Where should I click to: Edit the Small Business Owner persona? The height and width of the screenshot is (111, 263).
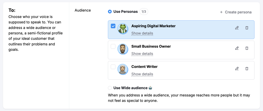(x=237, y=48)
